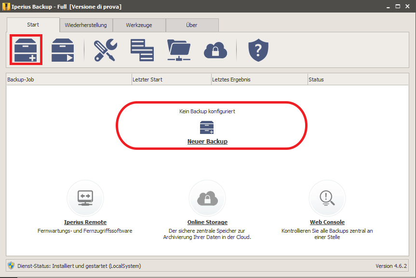Click the Web Console magnifier icon
This screenshot has height=278, width=416.
pos(327,198)
